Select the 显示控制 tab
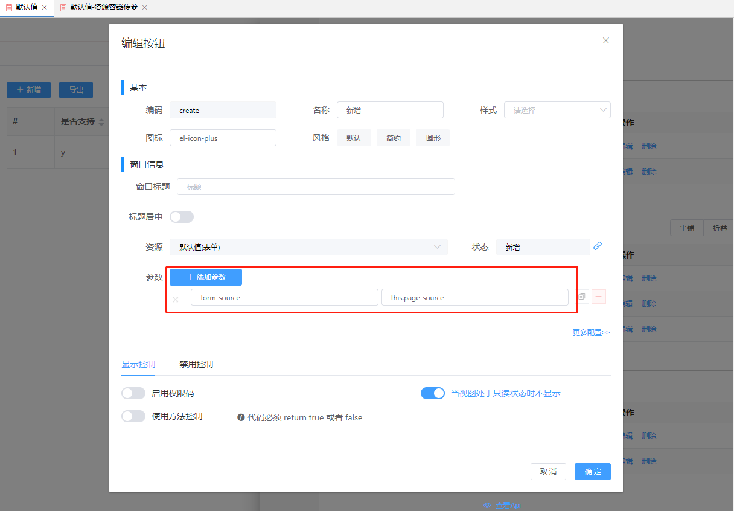Image resolution: width=734 pixels, height=511 pixels. point(138,364)
